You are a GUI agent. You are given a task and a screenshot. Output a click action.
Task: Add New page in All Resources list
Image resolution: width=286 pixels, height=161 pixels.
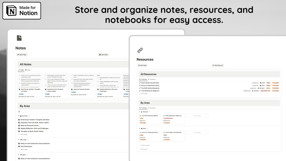[x=143, y=93]
